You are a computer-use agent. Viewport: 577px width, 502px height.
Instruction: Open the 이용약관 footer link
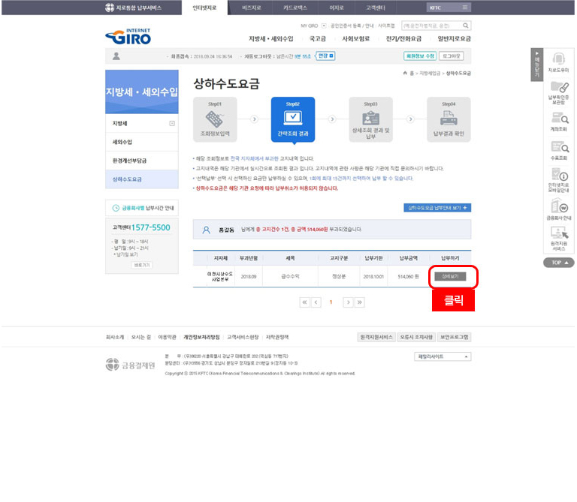(x=167, y=337)
